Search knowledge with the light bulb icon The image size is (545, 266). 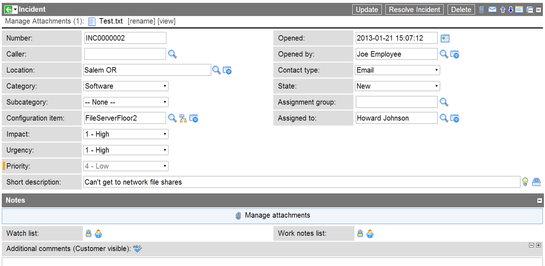(x=525, y=181)
